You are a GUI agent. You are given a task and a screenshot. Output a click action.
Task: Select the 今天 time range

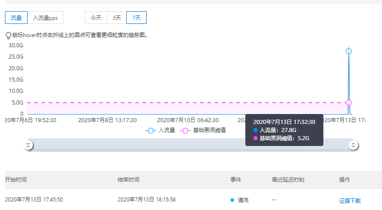click(96, 18)
